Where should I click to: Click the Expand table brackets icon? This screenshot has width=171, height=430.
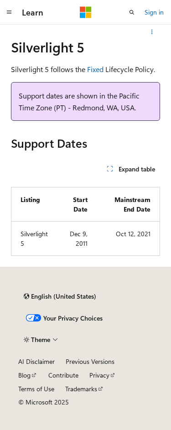point(110,169)
